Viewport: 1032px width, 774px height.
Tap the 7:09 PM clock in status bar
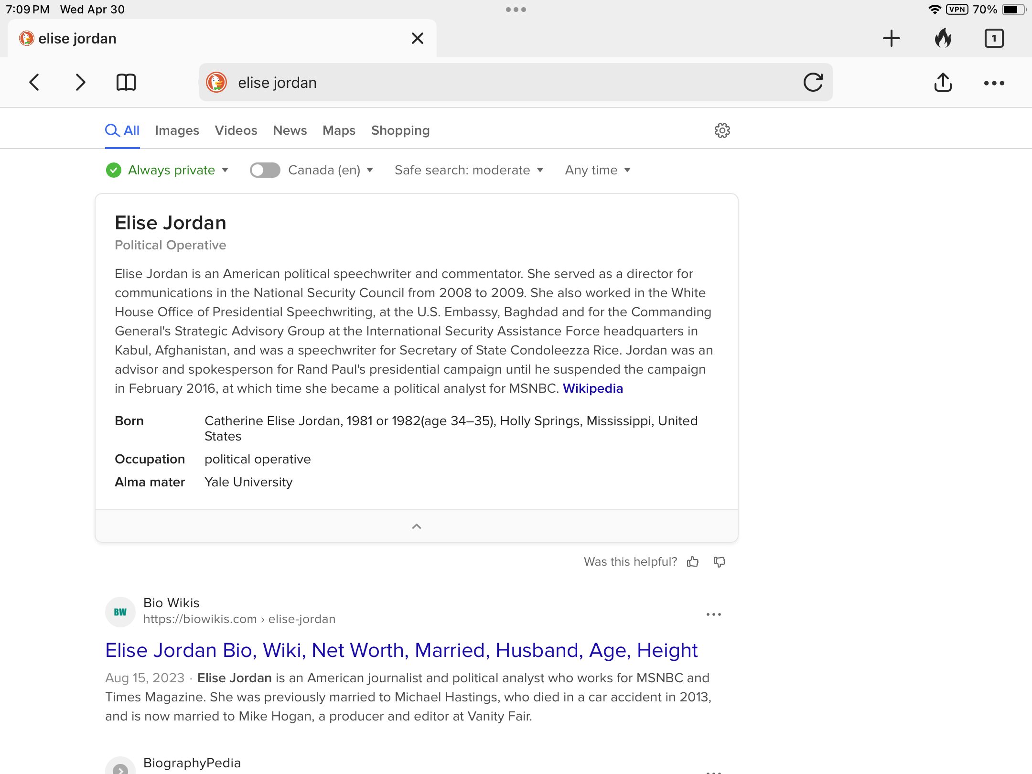28,10
